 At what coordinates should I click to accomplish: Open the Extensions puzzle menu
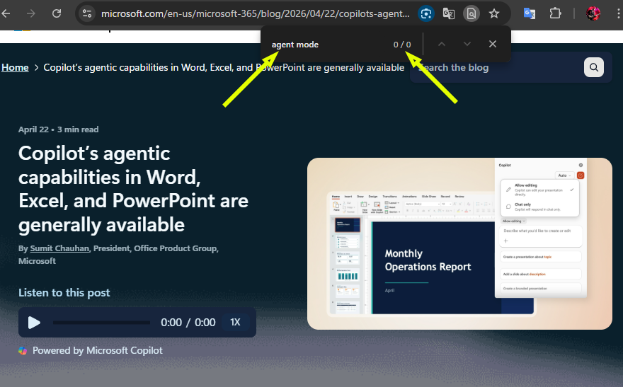[555, 13]
